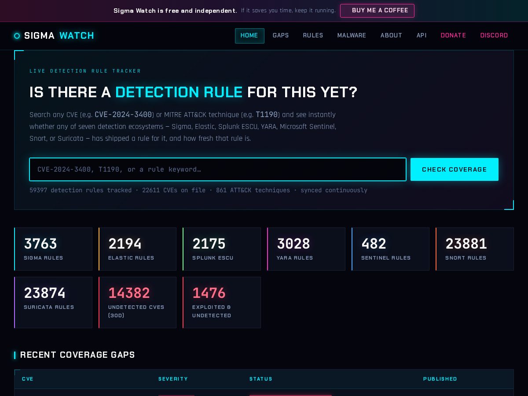Select the 3028 YARA Rules card
Viewport: 528px width, 396px height.
pos(306,249)
